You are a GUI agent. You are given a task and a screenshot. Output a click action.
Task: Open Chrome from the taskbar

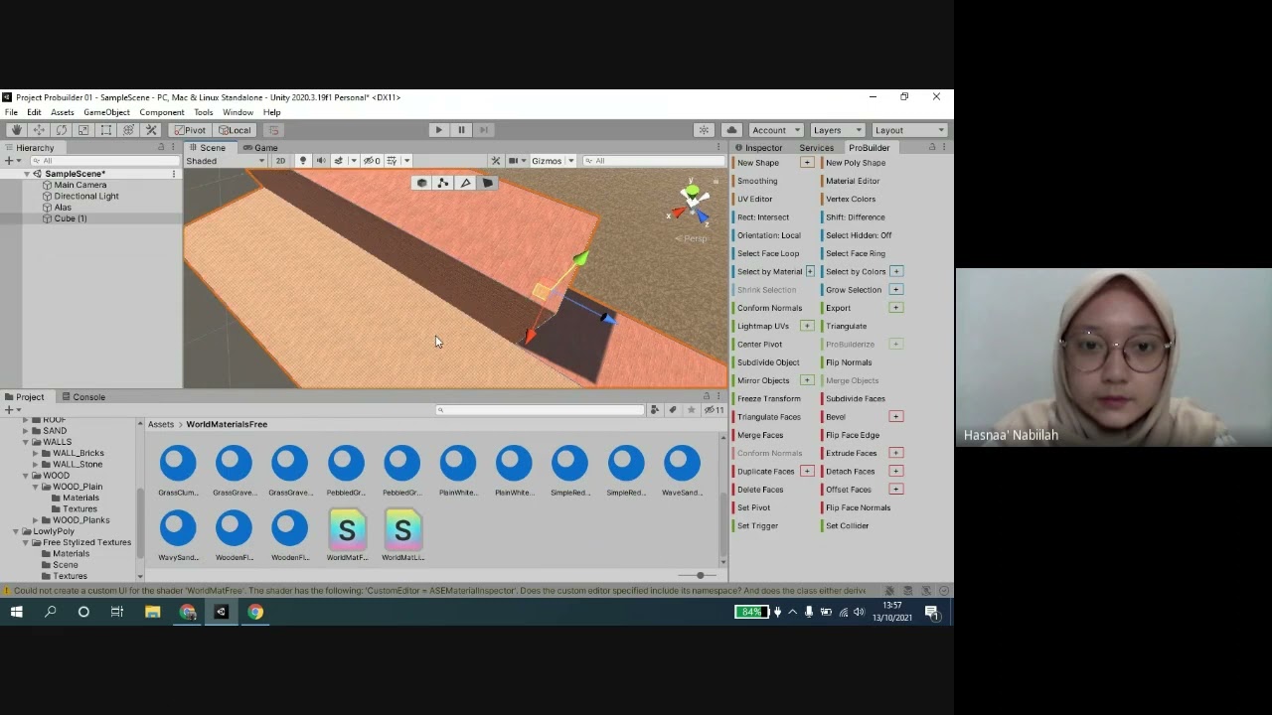point(255,612)
